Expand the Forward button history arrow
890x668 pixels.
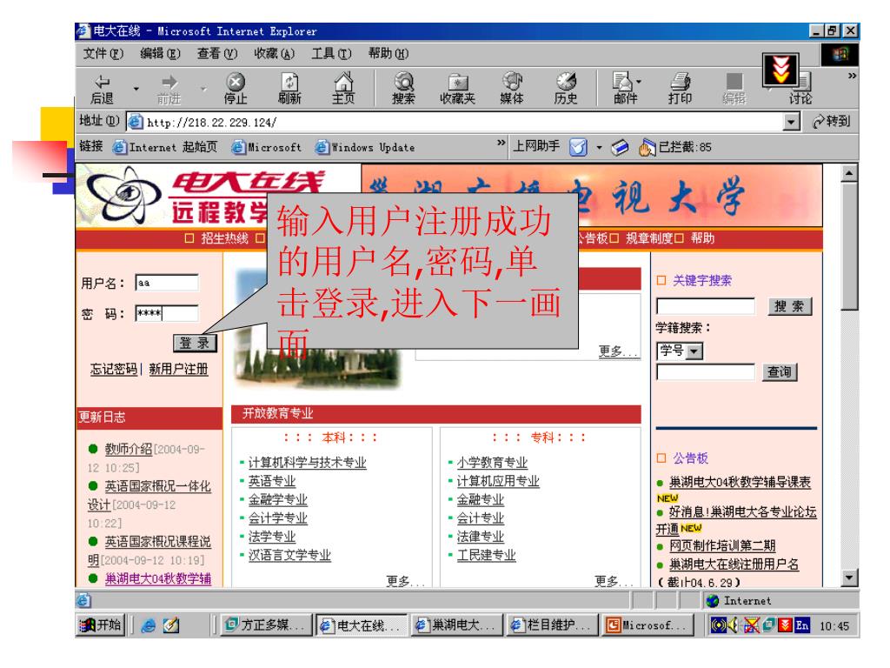pos(203,89)
